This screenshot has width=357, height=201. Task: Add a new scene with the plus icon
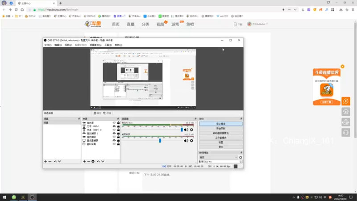click(46, 161)
